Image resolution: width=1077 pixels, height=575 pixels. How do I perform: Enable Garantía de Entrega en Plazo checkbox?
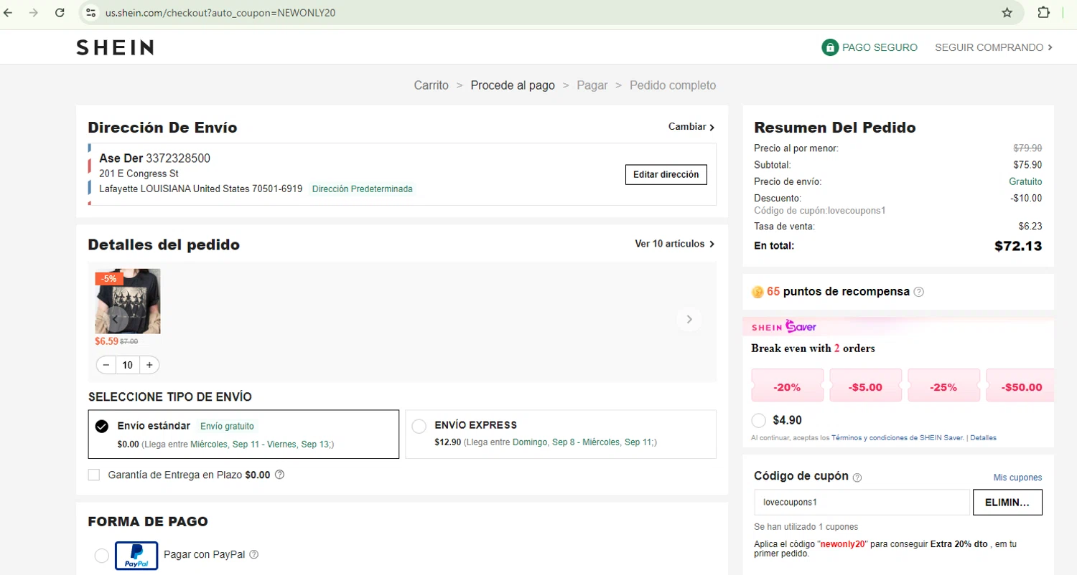point(94,475)
